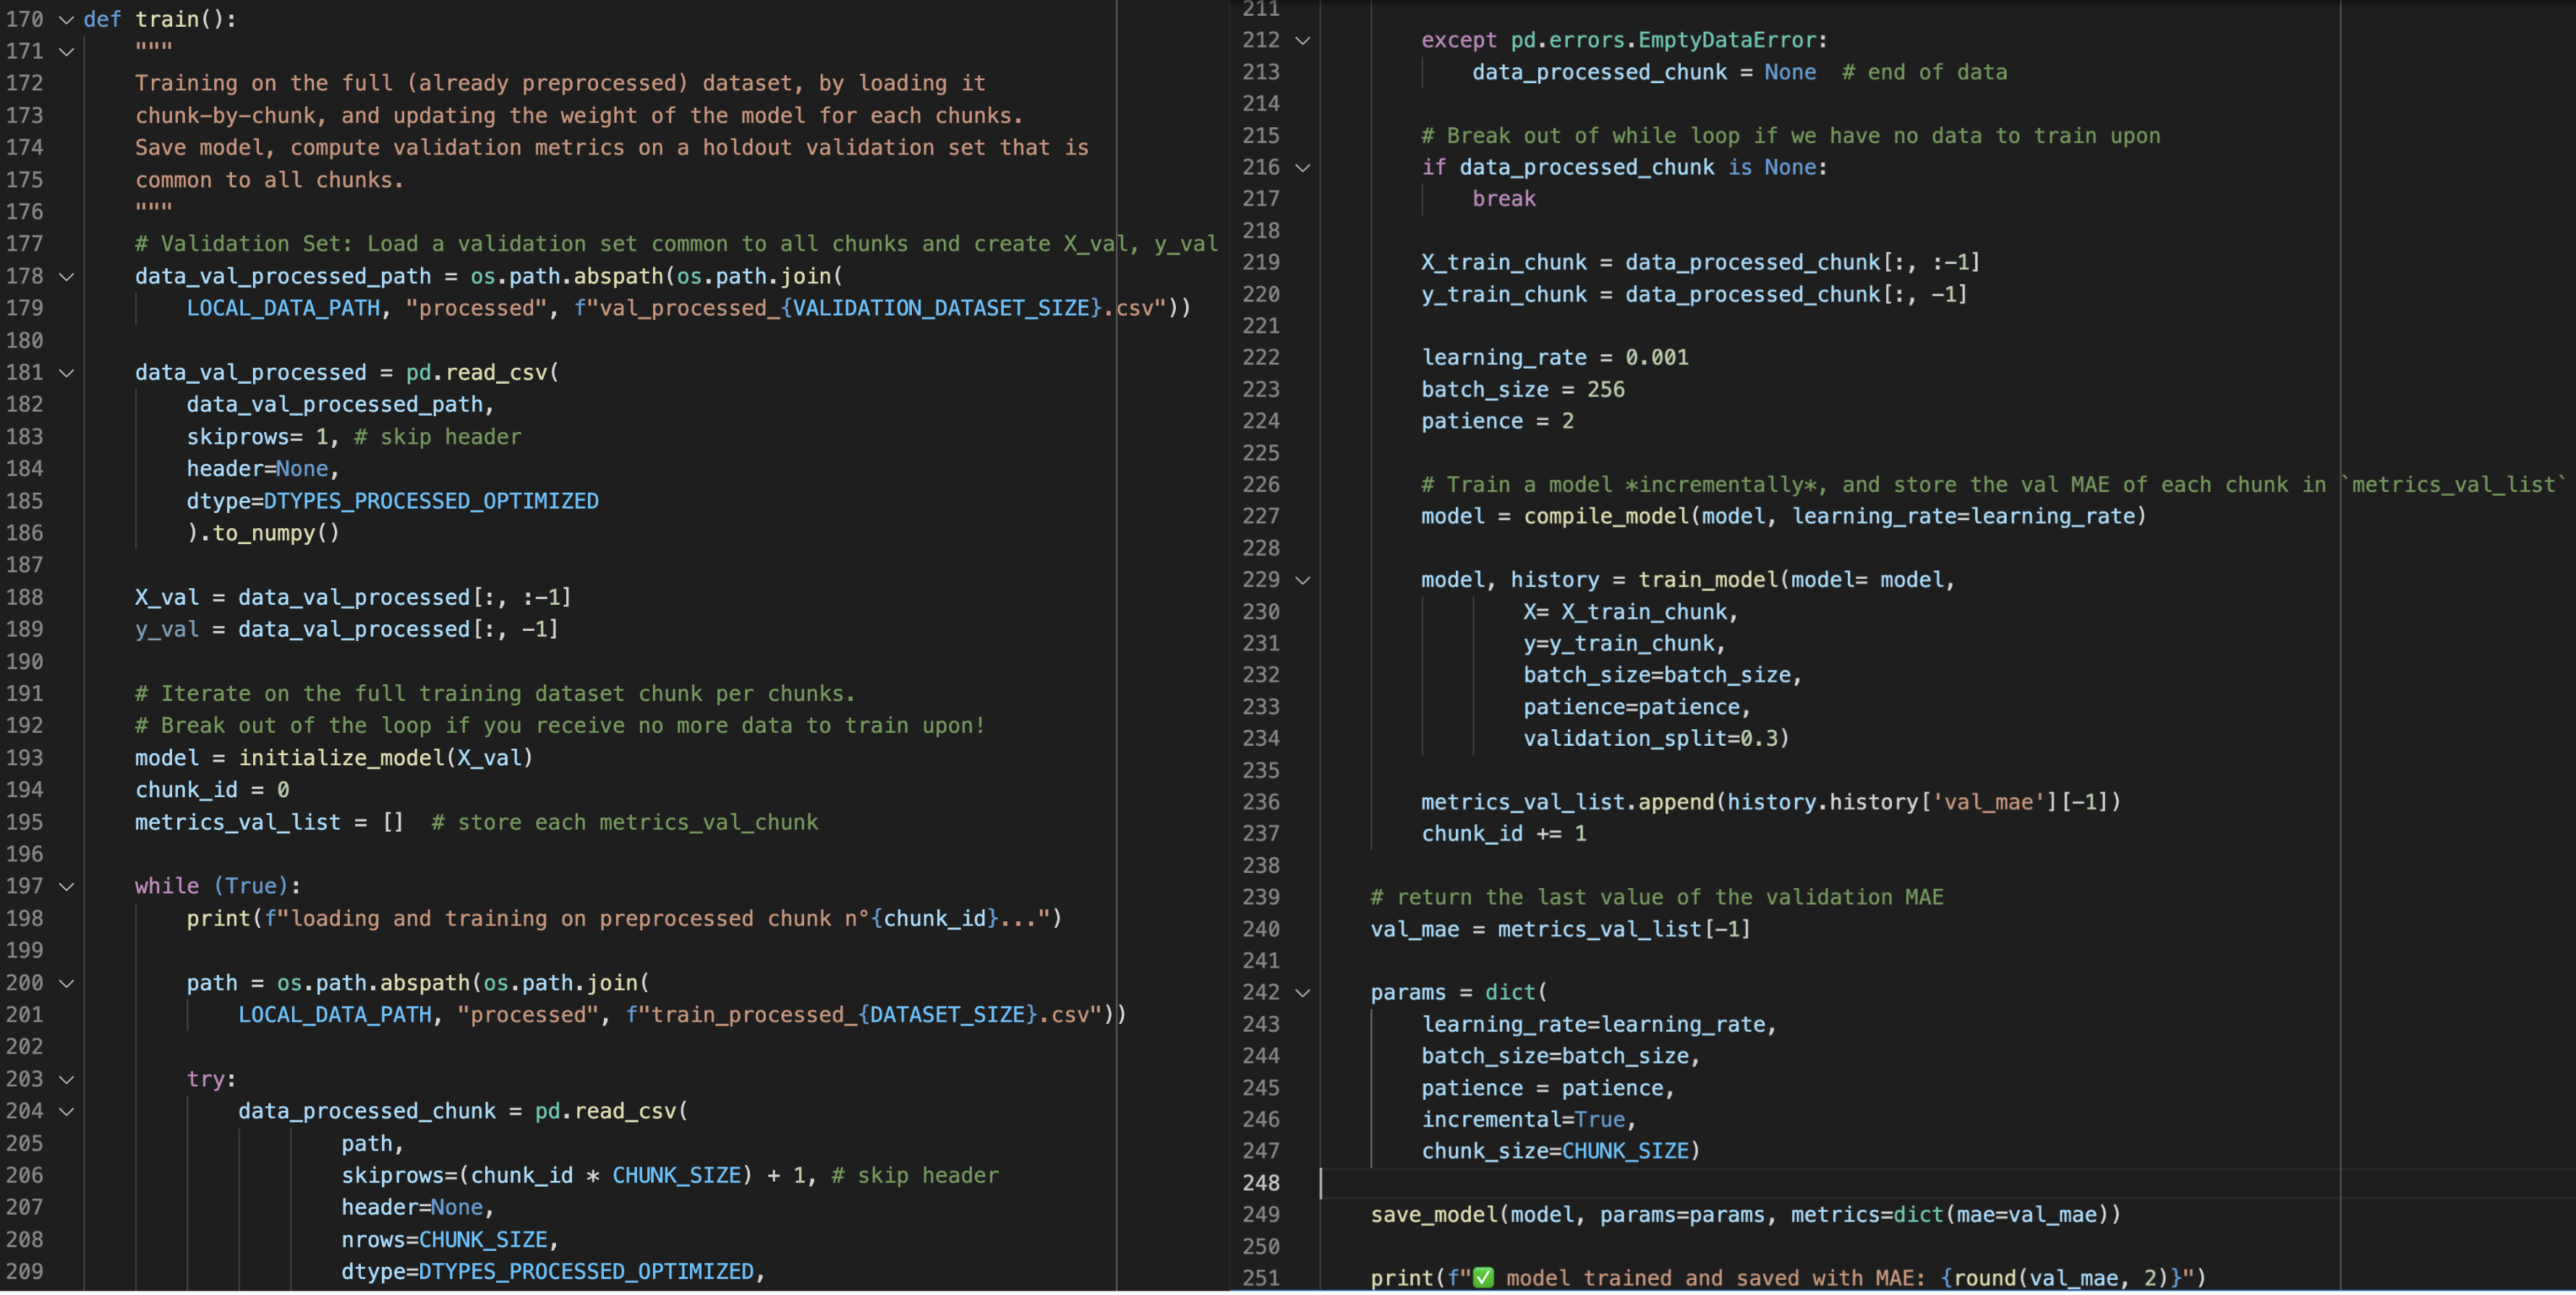Fold data_val_processed_path assignment at line 178

point(66,276)
